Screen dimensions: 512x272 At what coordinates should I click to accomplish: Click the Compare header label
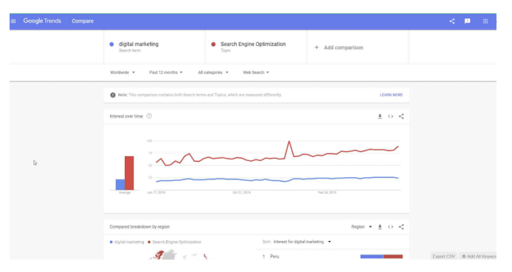pyautogui.click(x=82, y=21)
